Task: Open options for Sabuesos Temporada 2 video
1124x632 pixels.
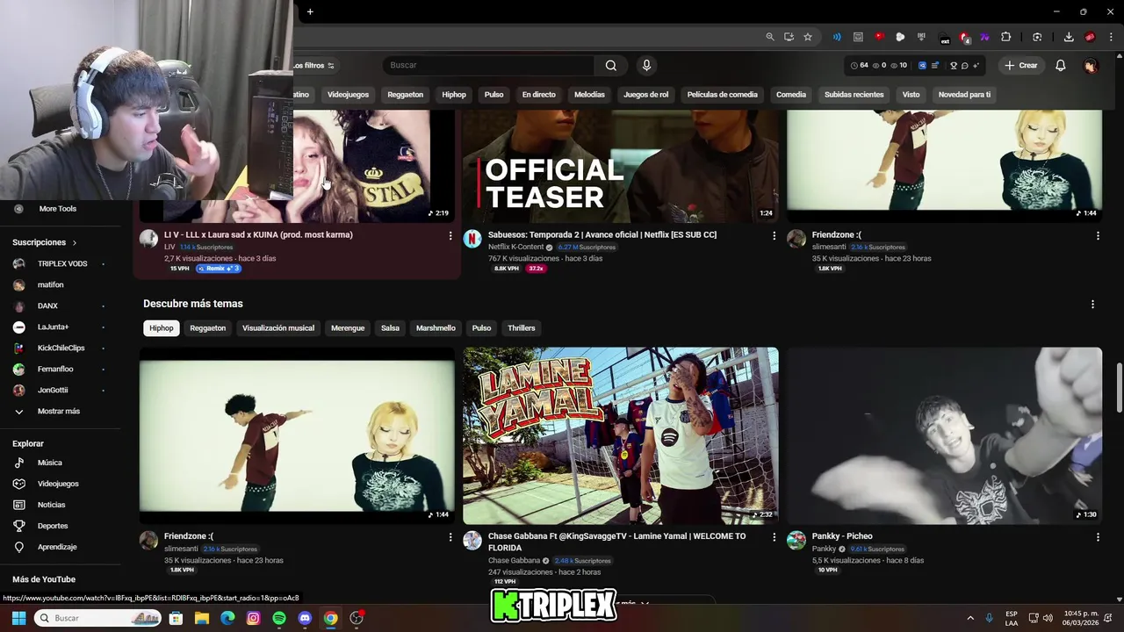Action: click(774, 235)
